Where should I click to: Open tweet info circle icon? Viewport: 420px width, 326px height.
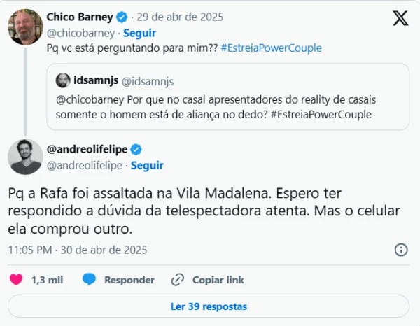tap(401, 250)
